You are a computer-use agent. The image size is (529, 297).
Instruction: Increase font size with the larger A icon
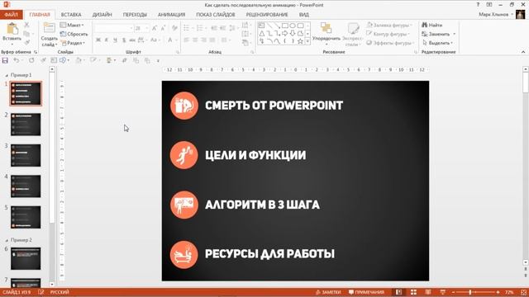(x=155, y=28)
